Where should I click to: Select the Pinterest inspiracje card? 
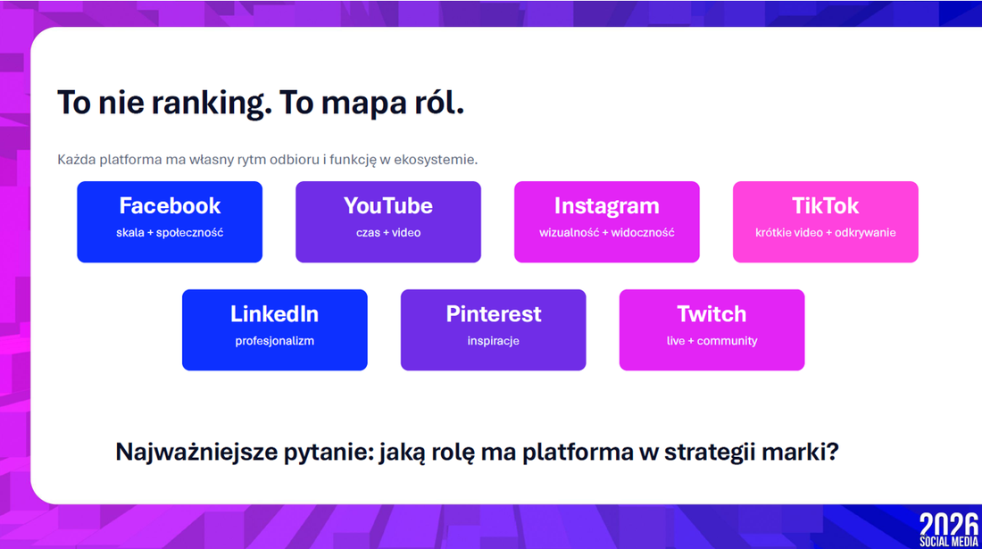tap(494, 330)
